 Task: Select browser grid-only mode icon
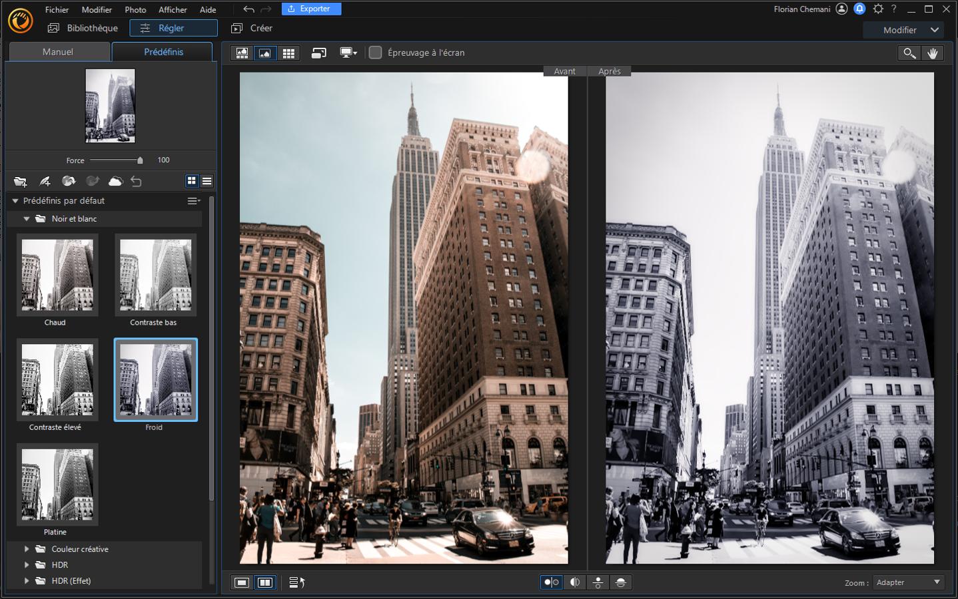(288, 53)
